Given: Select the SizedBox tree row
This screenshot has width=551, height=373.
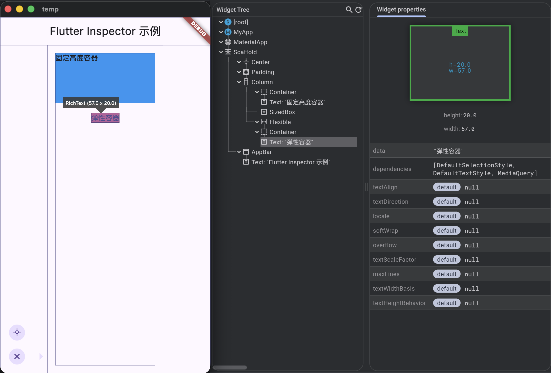Looking at the screenshot, I should (282, 112).
